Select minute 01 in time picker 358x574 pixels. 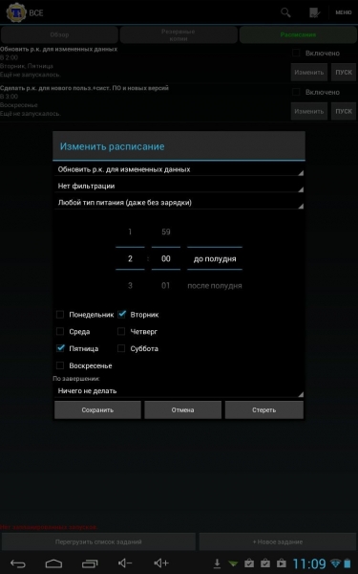(x=166, y=285)
